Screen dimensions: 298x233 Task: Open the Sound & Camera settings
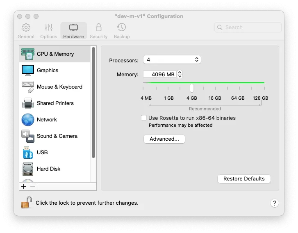[57, 136]
